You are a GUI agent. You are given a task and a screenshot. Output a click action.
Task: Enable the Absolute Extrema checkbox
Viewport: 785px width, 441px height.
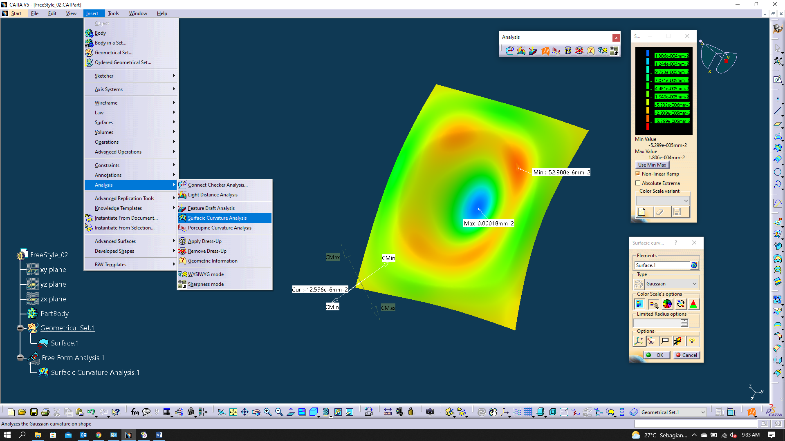(x=638, y=183)
